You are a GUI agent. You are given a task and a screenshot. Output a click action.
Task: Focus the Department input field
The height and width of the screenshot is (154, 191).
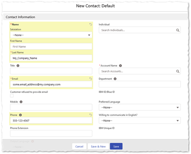coord(140,84)
